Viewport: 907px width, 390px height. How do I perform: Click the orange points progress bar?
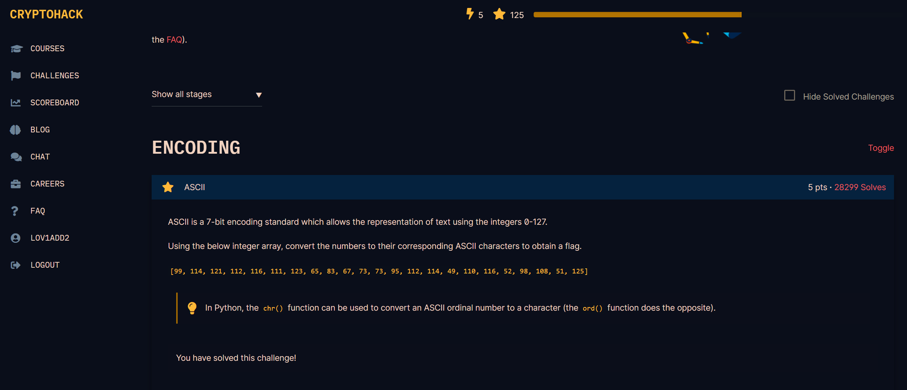637,15
